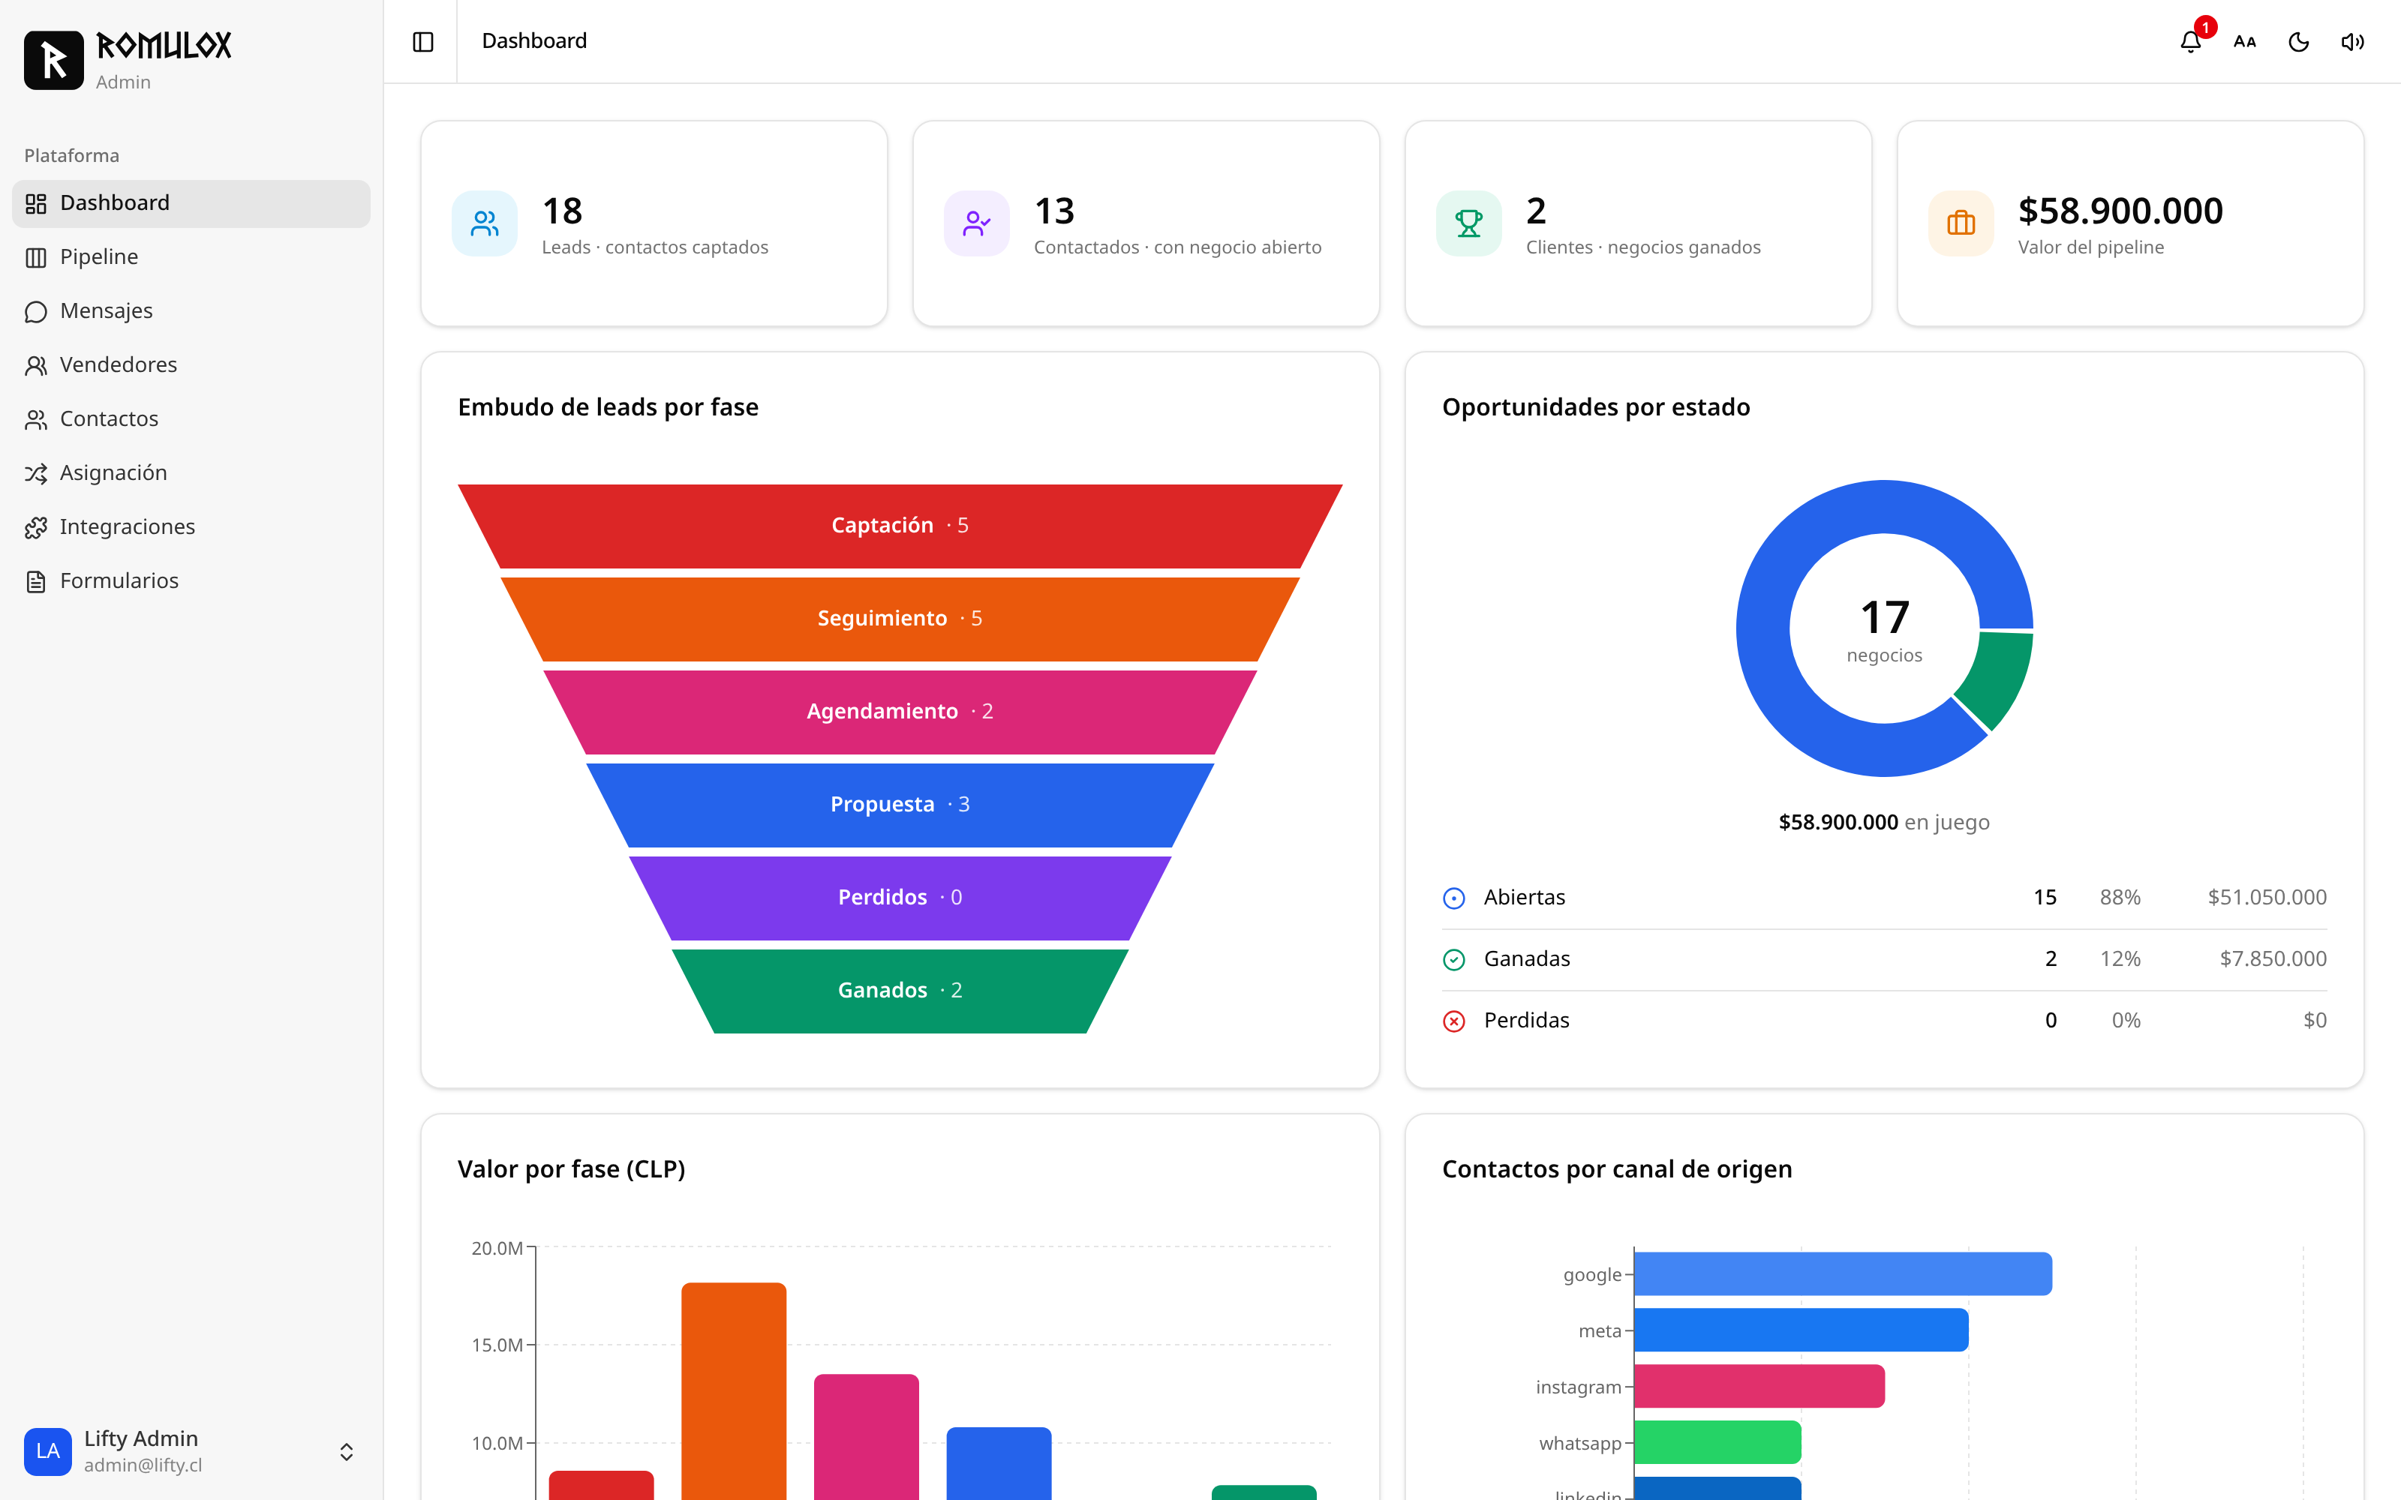Click the Asignación shuffle icon
This screenshot has height=1500, width=2401.
(36, 474)
